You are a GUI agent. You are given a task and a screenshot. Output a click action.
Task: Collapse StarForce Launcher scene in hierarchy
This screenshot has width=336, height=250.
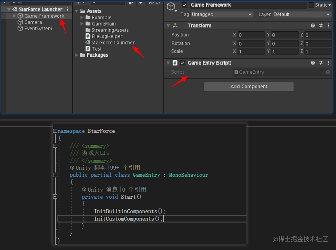point(9,9)
